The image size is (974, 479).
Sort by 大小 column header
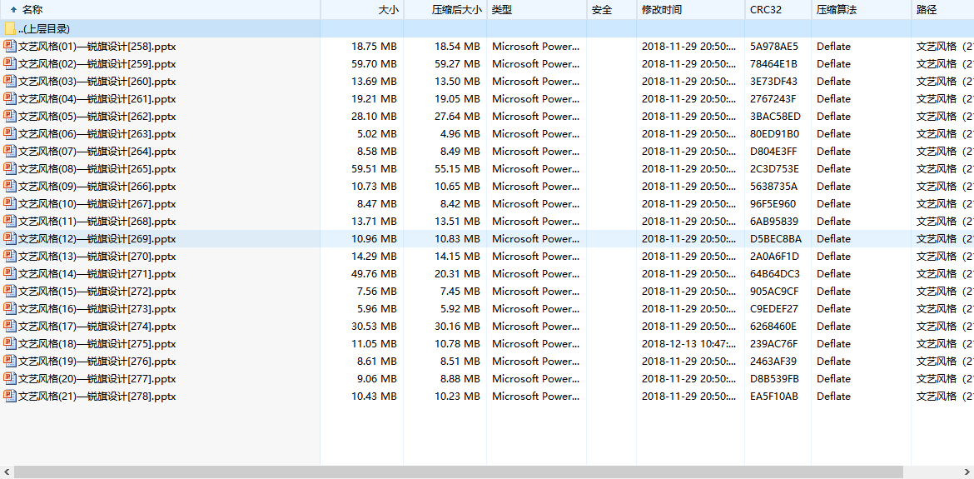pos(362,9)
